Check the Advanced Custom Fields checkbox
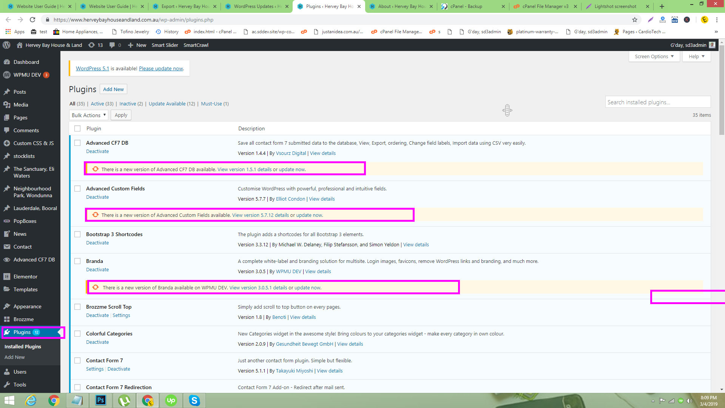 pyautogui.click(x=77, y=189)
